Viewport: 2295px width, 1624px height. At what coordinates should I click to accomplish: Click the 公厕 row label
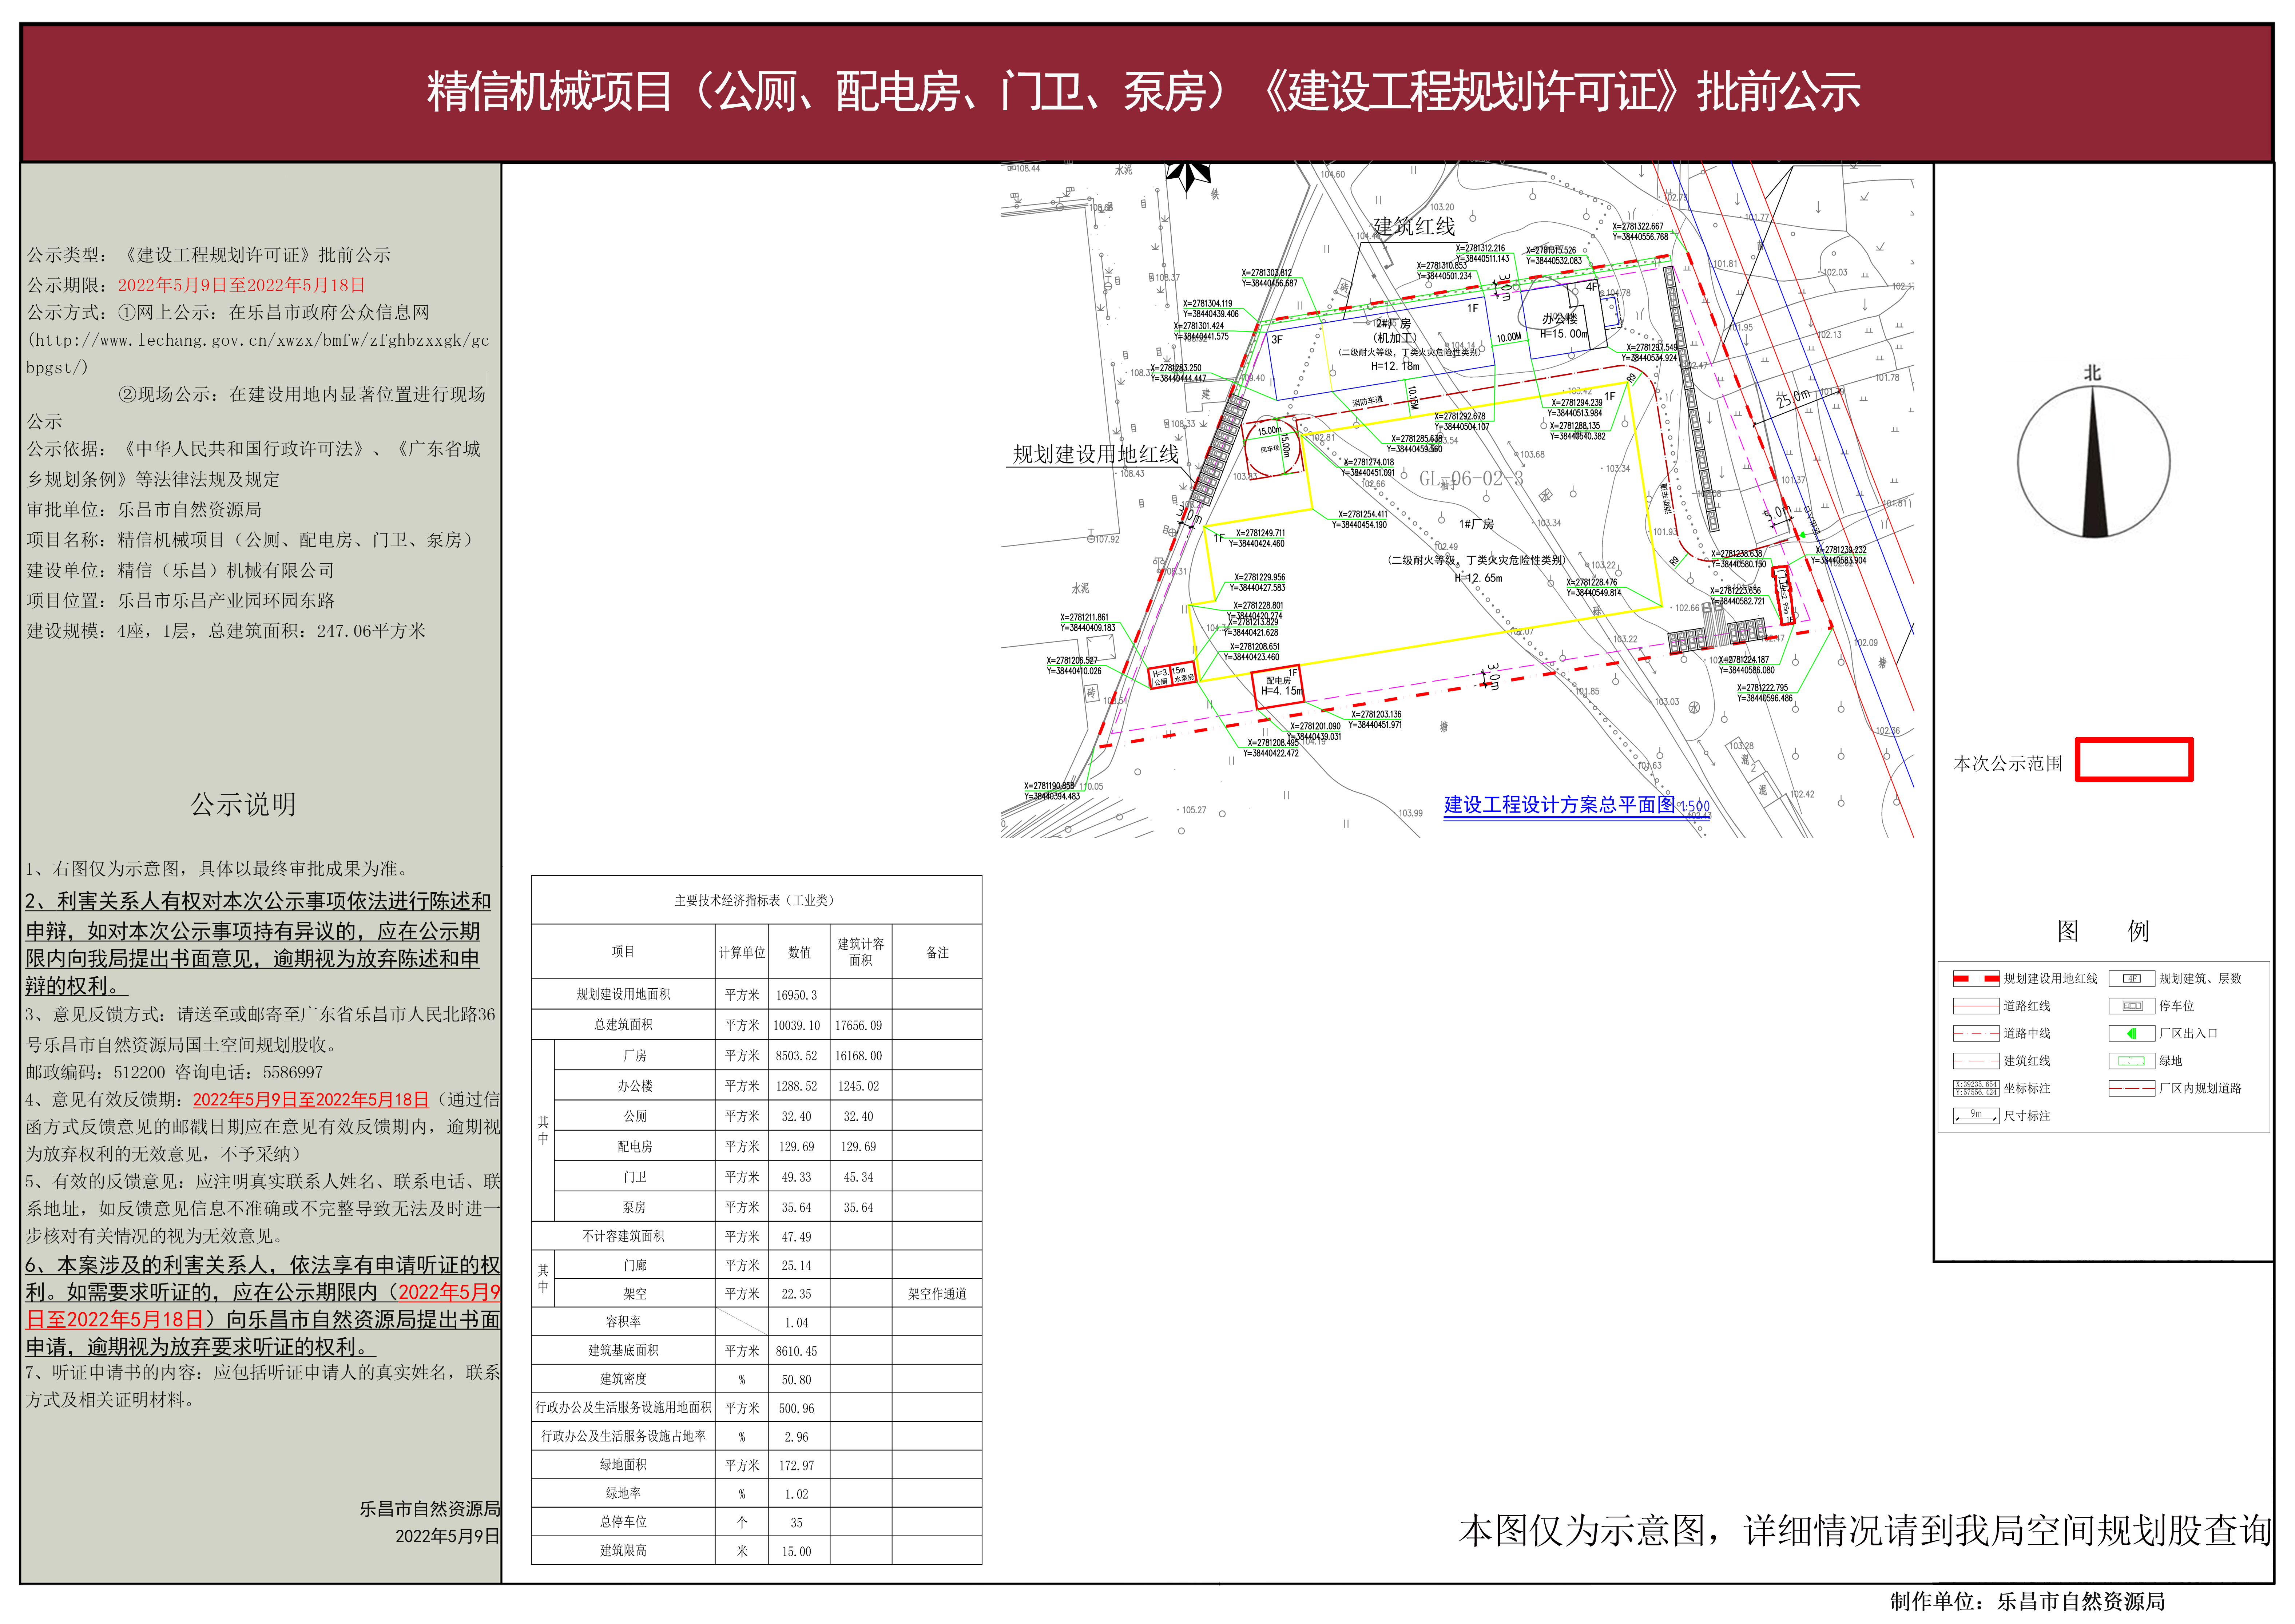(635, 1116)
